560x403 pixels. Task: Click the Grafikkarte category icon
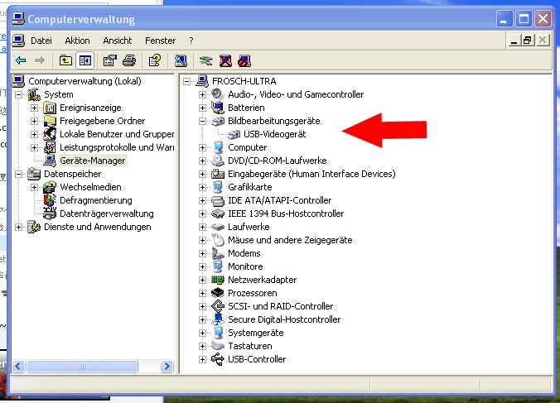pos(218,187)
